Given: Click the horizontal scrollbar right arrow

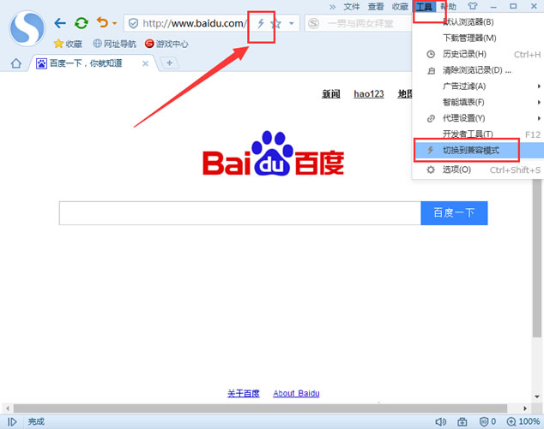Looking at the screenshot, I should click(x=525, y=408).
